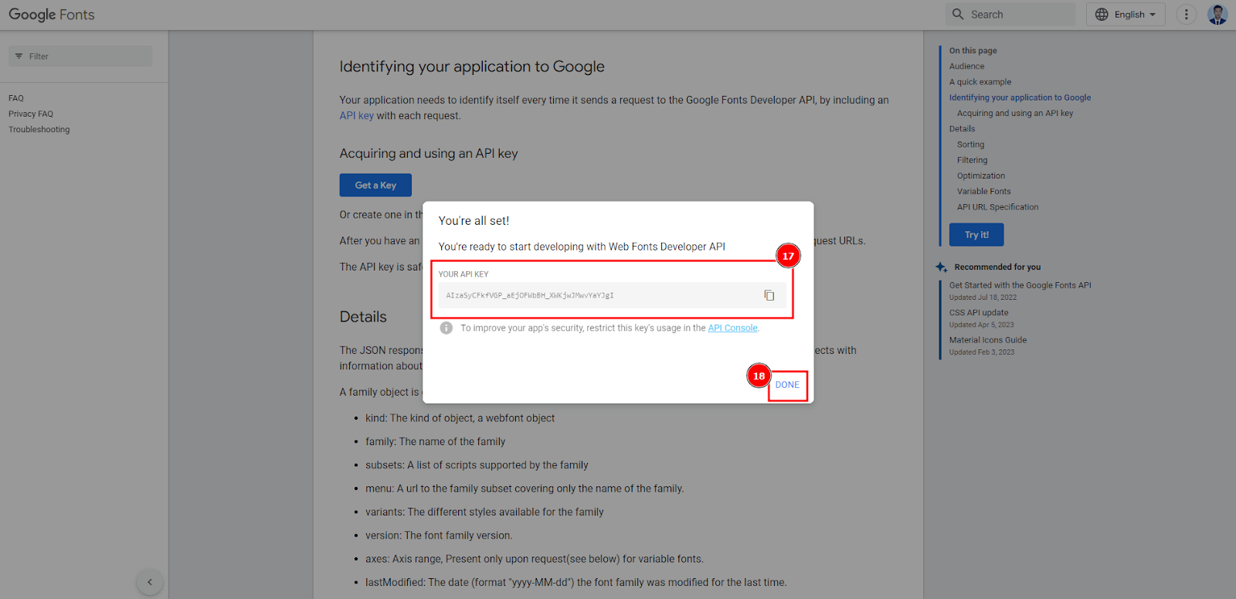1236x599 pixels.
Task: Click the 'Acquiring and using an API key' heading
Action: click(x=429, y=153)
